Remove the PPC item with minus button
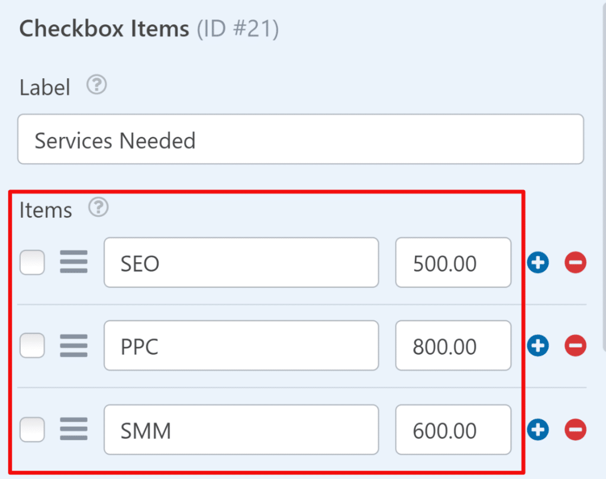The width and height of the screenshot is (606, 479). tap(575, 346)
